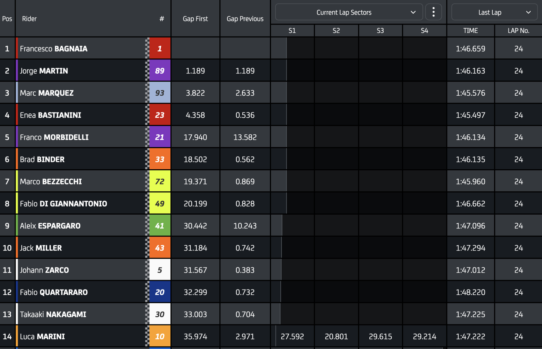
Task: Select rider Jorge MARTIN
Action: click(x=44, y=71)
